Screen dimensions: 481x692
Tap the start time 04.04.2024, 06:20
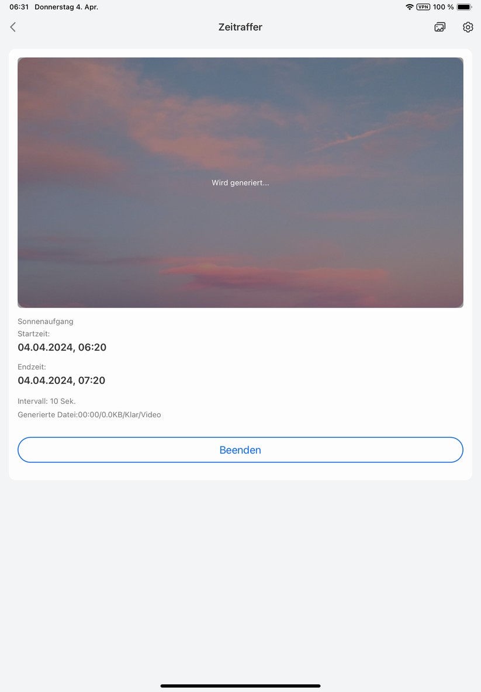click(62, 348)
